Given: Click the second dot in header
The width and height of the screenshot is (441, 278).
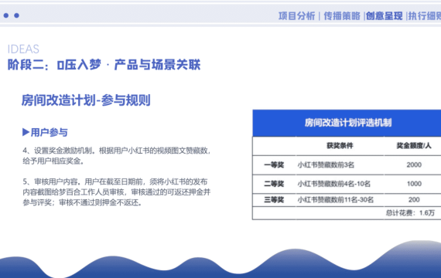Looking at the screenshot, I should (16, 15).
